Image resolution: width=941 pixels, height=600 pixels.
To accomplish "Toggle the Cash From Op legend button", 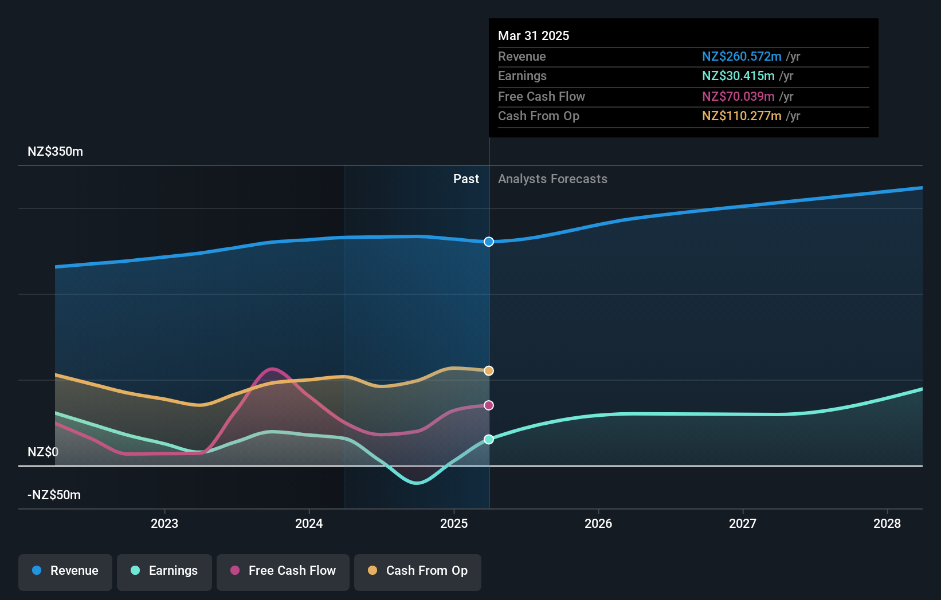I will coord(418,572).
